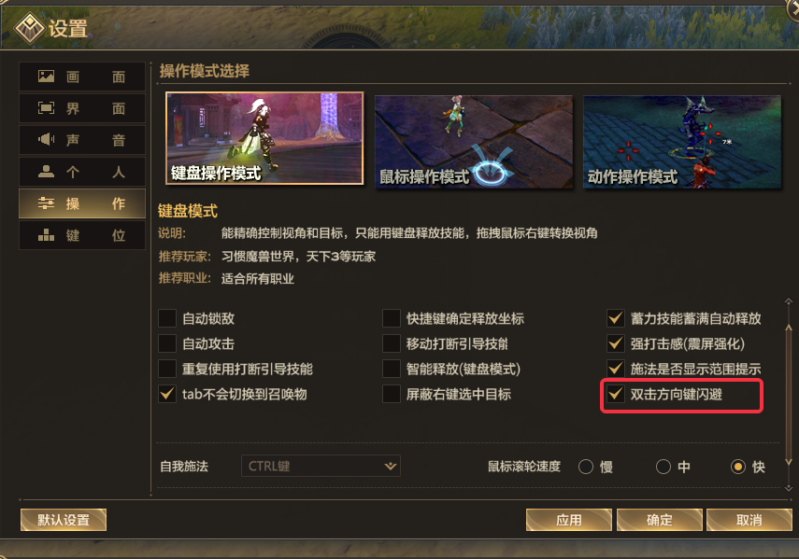Uncheck 双击方向键闪避 option
This screenshot has height=559, width=799.
pos(616,394)
